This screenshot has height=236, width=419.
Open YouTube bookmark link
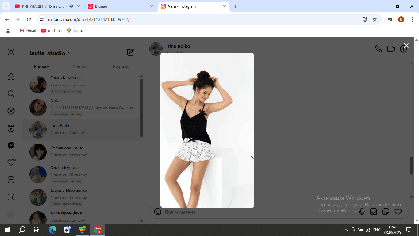tap(51, 31)
